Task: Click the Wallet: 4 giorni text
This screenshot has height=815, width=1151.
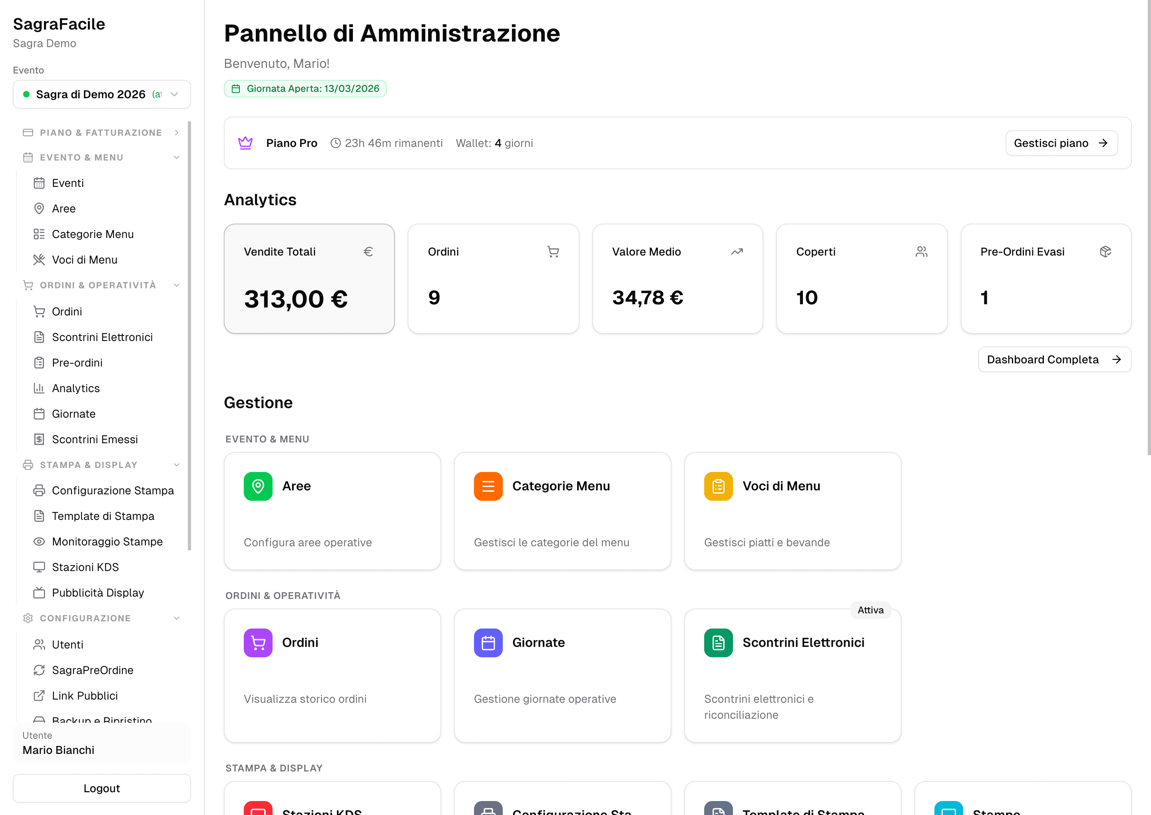Action: tap(495, 143)
